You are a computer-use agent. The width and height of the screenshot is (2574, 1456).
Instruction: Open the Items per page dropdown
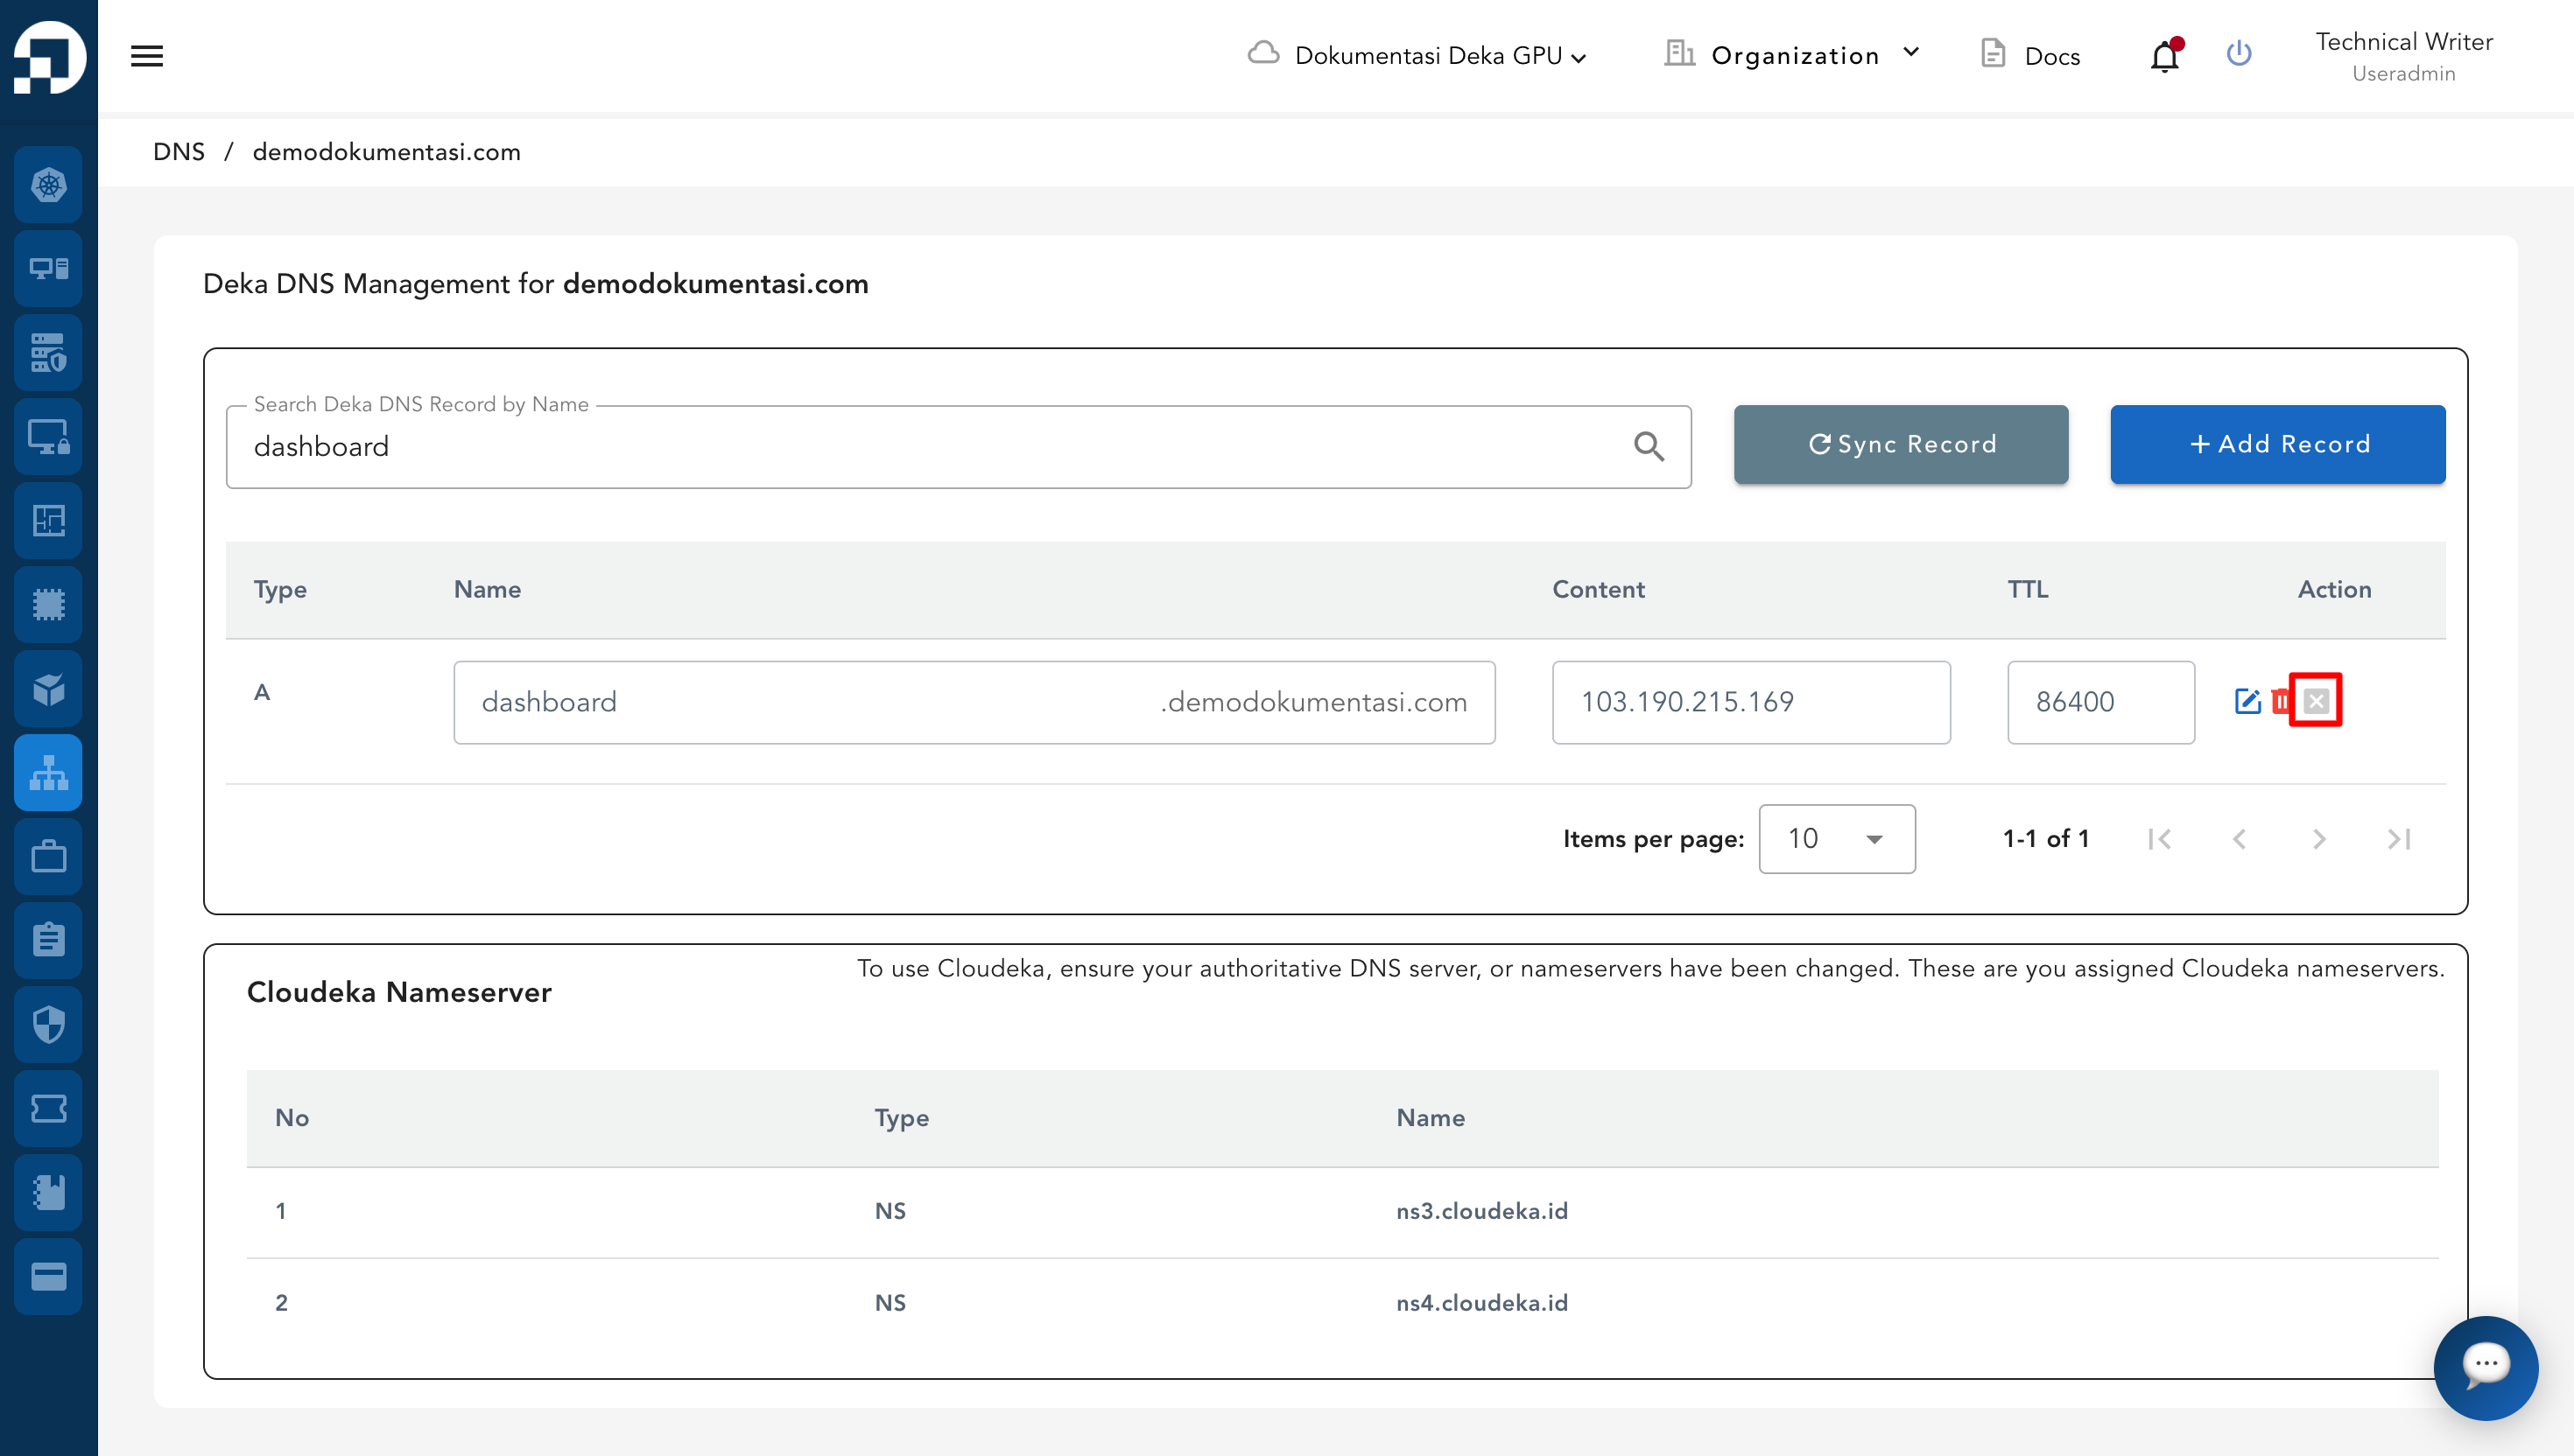click(x=1836, y=839)
